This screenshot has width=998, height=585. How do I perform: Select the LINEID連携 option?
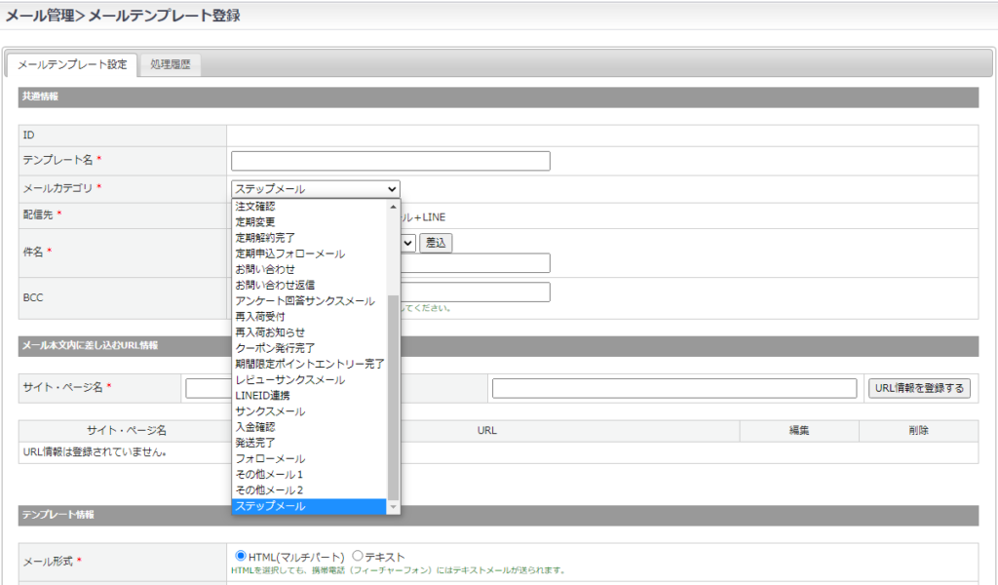(x=262, y=396)
